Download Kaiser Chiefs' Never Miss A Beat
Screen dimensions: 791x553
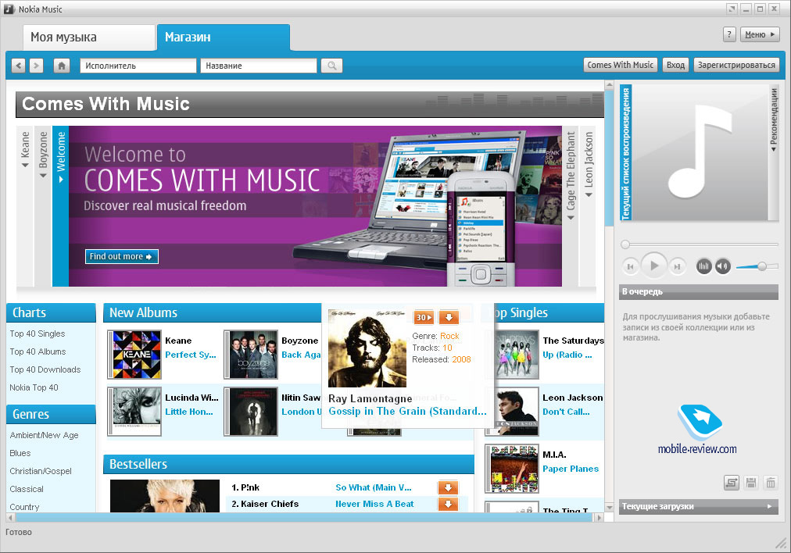448,504
